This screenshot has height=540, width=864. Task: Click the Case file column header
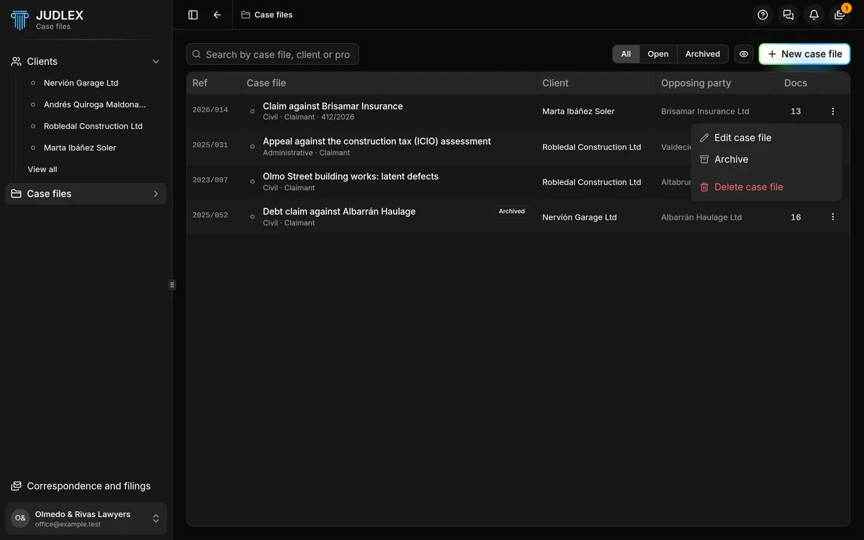pos(266,83)
